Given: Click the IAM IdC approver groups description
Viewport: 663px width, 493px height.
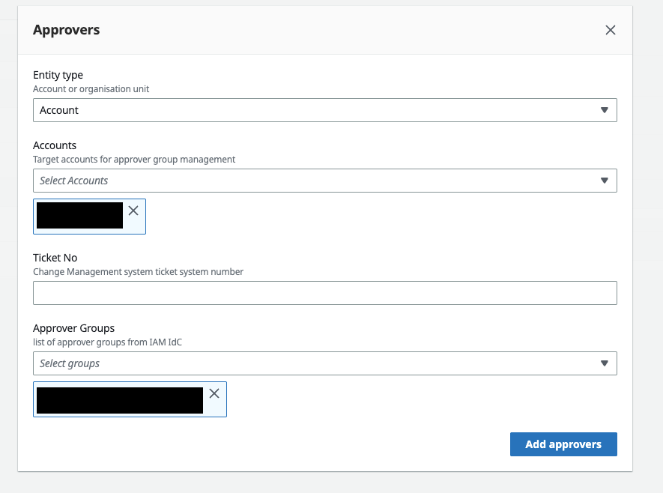Looking at the screenshot, I should coord(107,342).
